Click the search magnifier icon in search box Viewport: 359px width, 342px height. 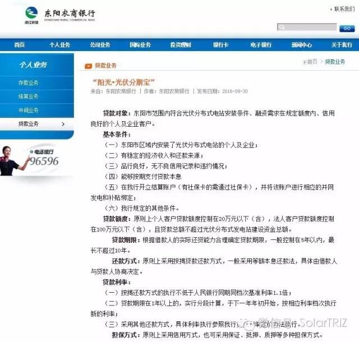[282, 27]
